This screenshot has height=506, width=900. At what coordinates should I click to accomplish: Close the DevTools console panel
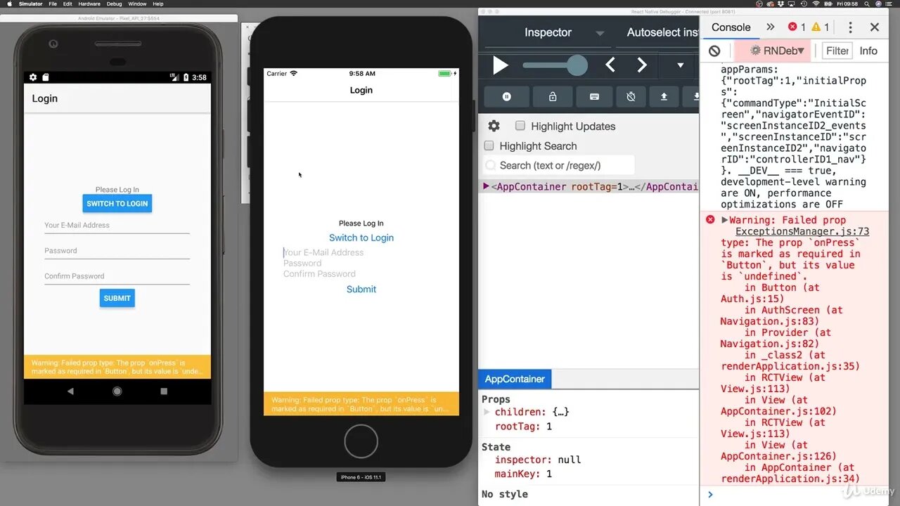click(x=875, y=27)
